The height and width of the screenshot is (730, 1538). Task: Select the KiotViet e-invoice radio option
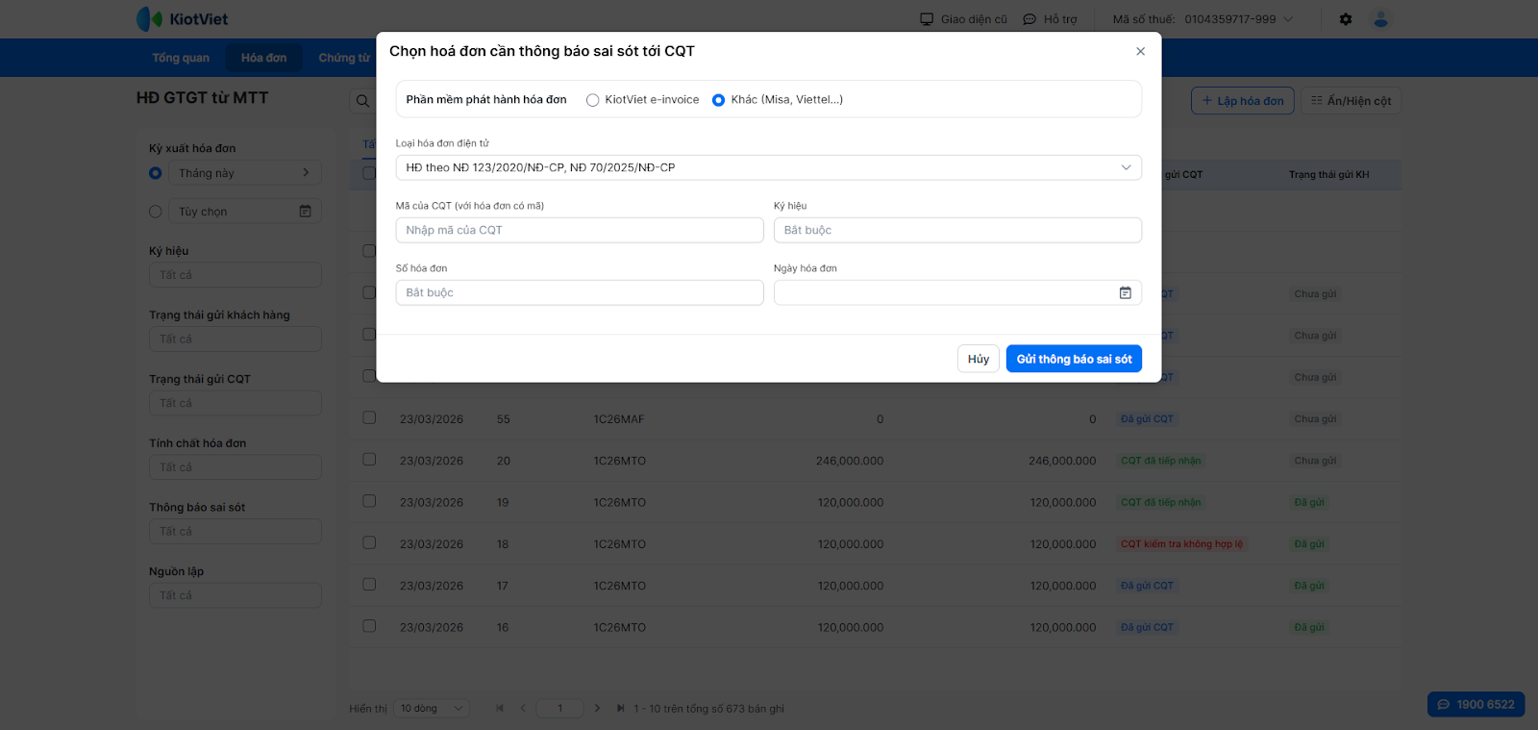pos(593,100)
